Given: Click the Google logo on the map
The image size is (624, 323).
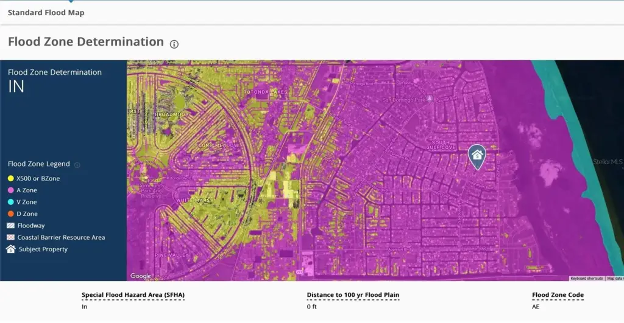Looking at the screenshot, I should [141, 276].
